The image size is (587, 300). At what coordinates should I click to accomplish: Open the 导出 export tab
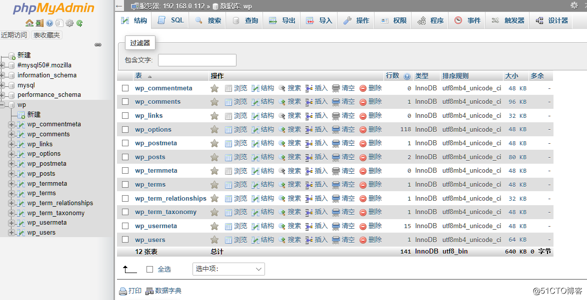click(x=281, y=20)
